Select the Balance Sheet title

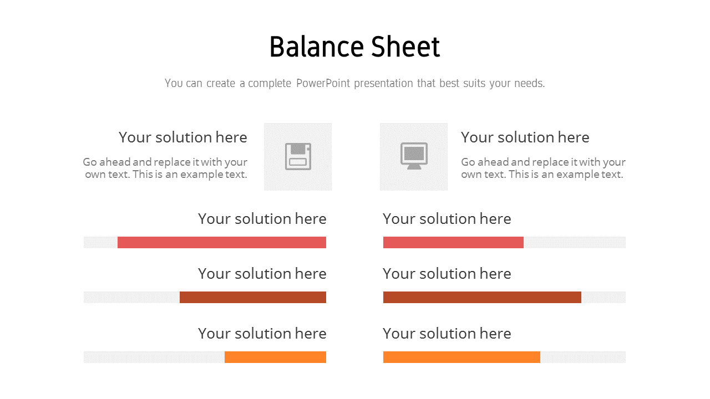coord(354,47)
